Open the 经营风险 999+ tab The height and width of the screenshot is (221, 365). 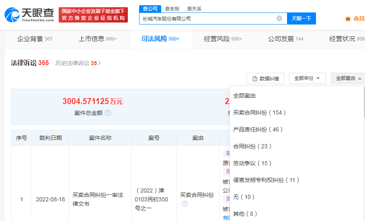223,39
